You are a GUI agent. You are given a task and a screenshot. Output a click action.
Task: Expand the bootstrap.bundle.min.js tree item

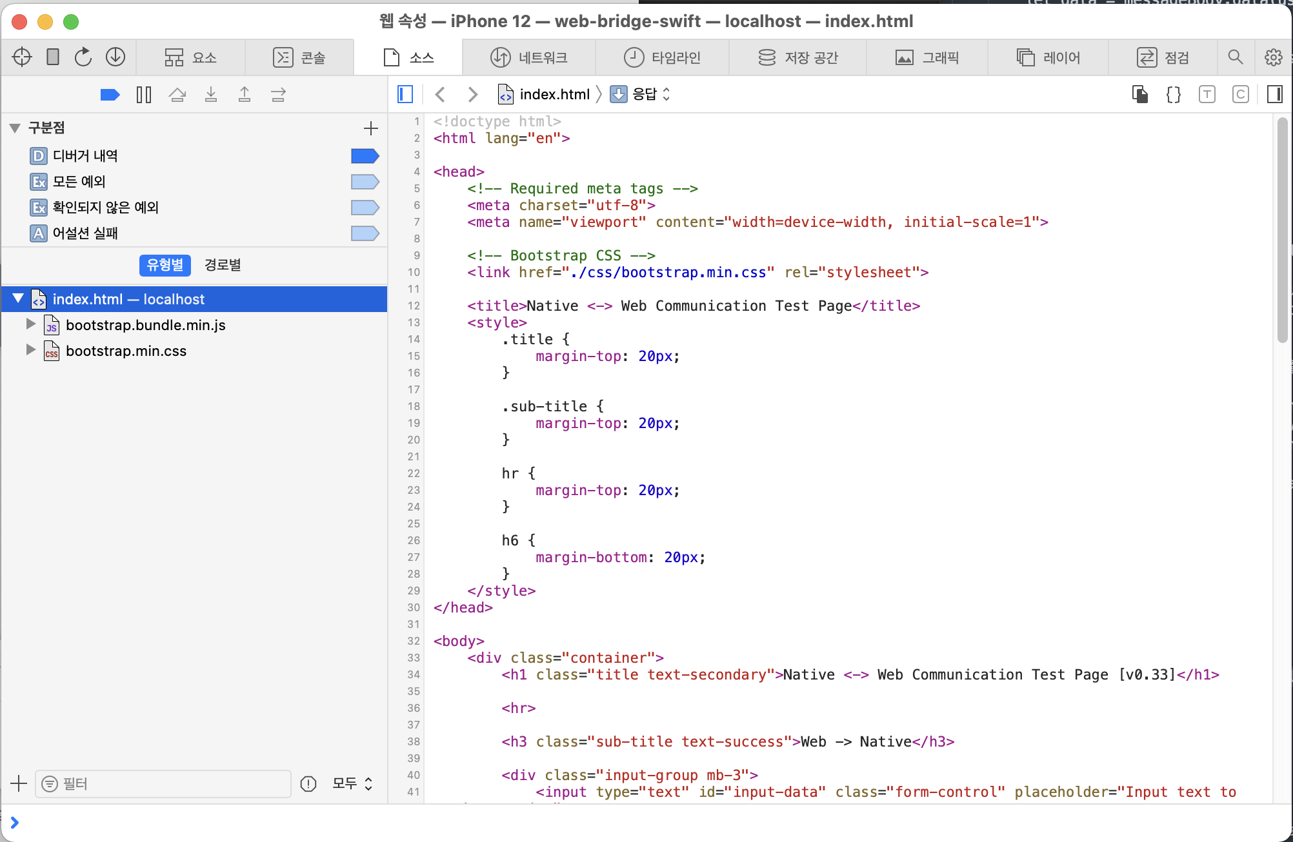pyautogui.click(x=30, y=324)
